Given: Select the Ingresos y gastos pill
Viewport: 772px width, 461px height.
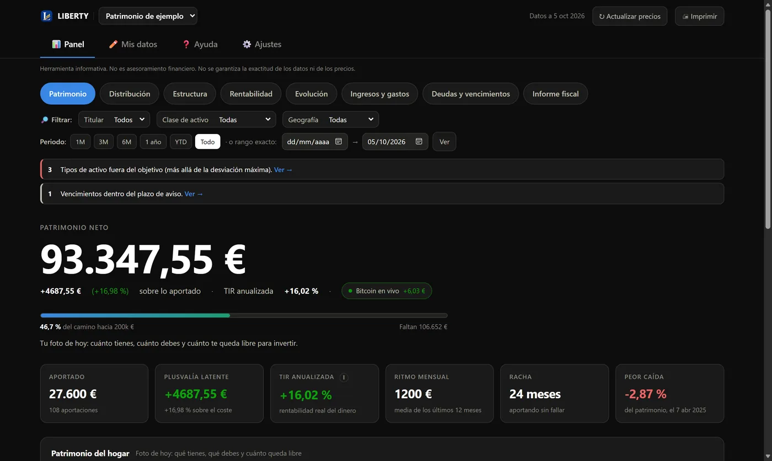Looking at the screenshot, I should tap(380, 94).
